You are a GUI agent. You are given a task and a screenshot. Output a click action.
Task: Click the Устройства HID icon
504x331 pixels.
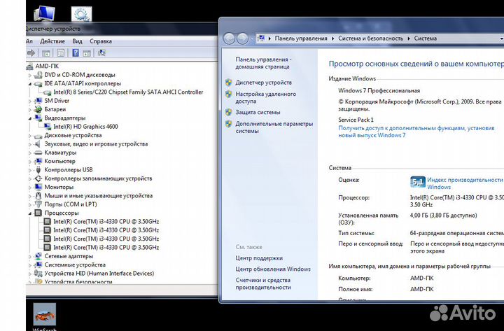click(38, 274)
